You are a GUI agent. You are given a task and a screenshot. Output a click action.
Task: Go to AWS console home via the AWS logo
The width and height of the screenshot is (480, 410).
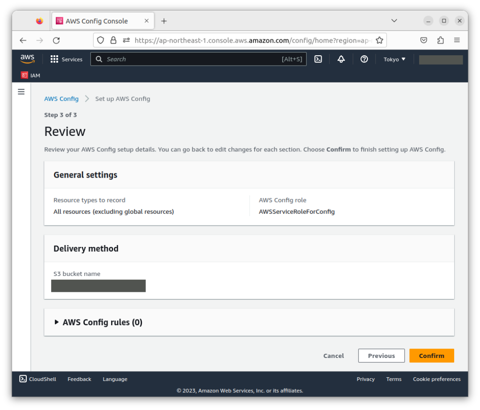pos(27,59)
